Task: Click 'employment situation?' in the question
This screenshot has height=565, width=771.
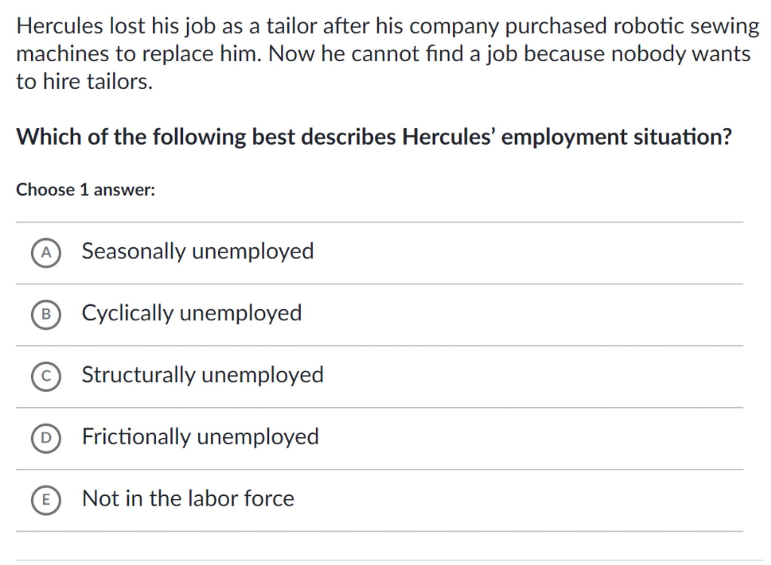Action: pyautogui.click(x=616, y=136)
